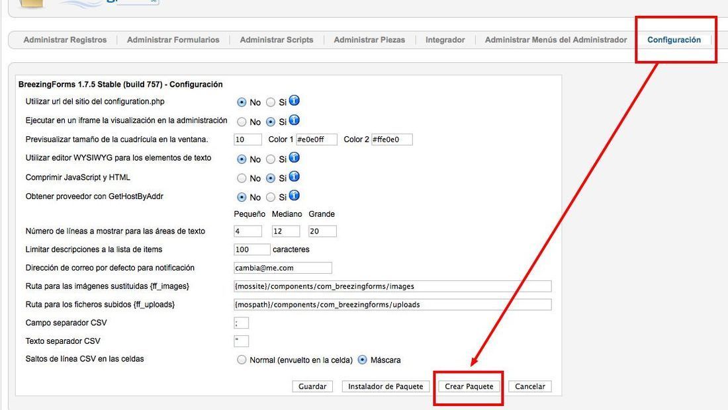Image resolution: width=728 pixels, height=410 pixels.
Task: Focus grid size field with value 10
Action: tap(248, 140)
